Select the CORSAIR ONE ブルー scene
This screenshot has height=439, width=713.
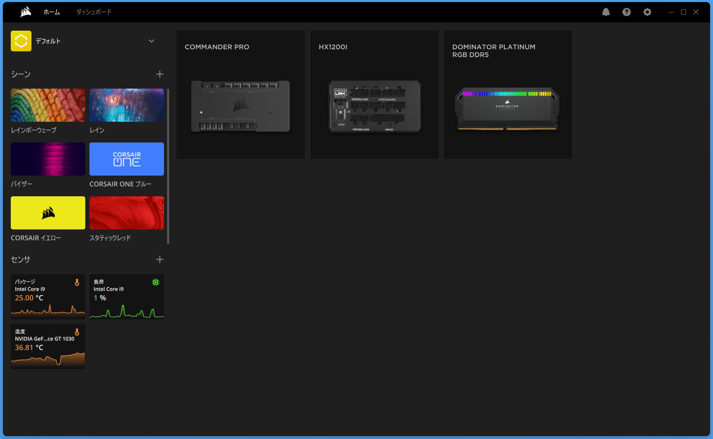pyautogui.click(x=127, y=159)
